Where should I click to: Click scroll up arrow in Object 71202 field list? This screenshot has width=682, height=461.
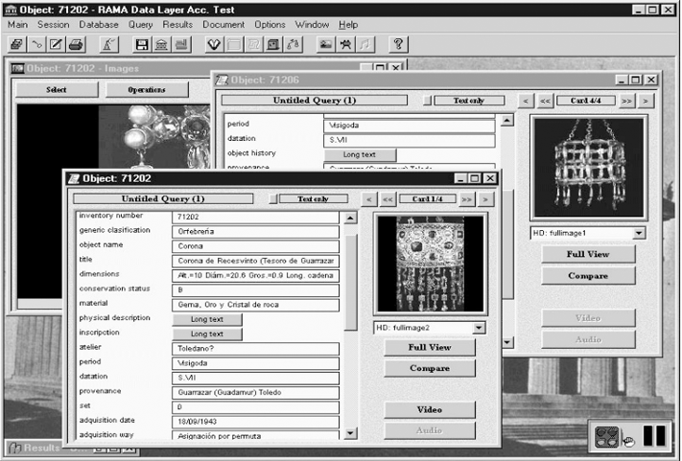(x=350, y=218)
